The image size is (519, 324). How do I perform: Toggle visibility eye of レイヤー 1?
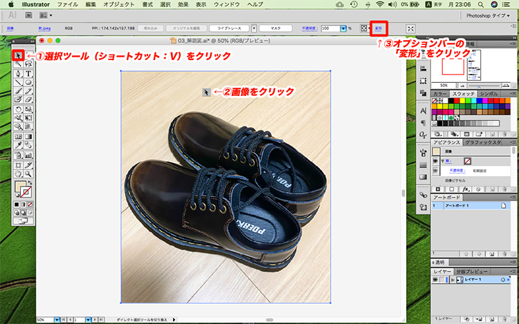click(435, 280)
